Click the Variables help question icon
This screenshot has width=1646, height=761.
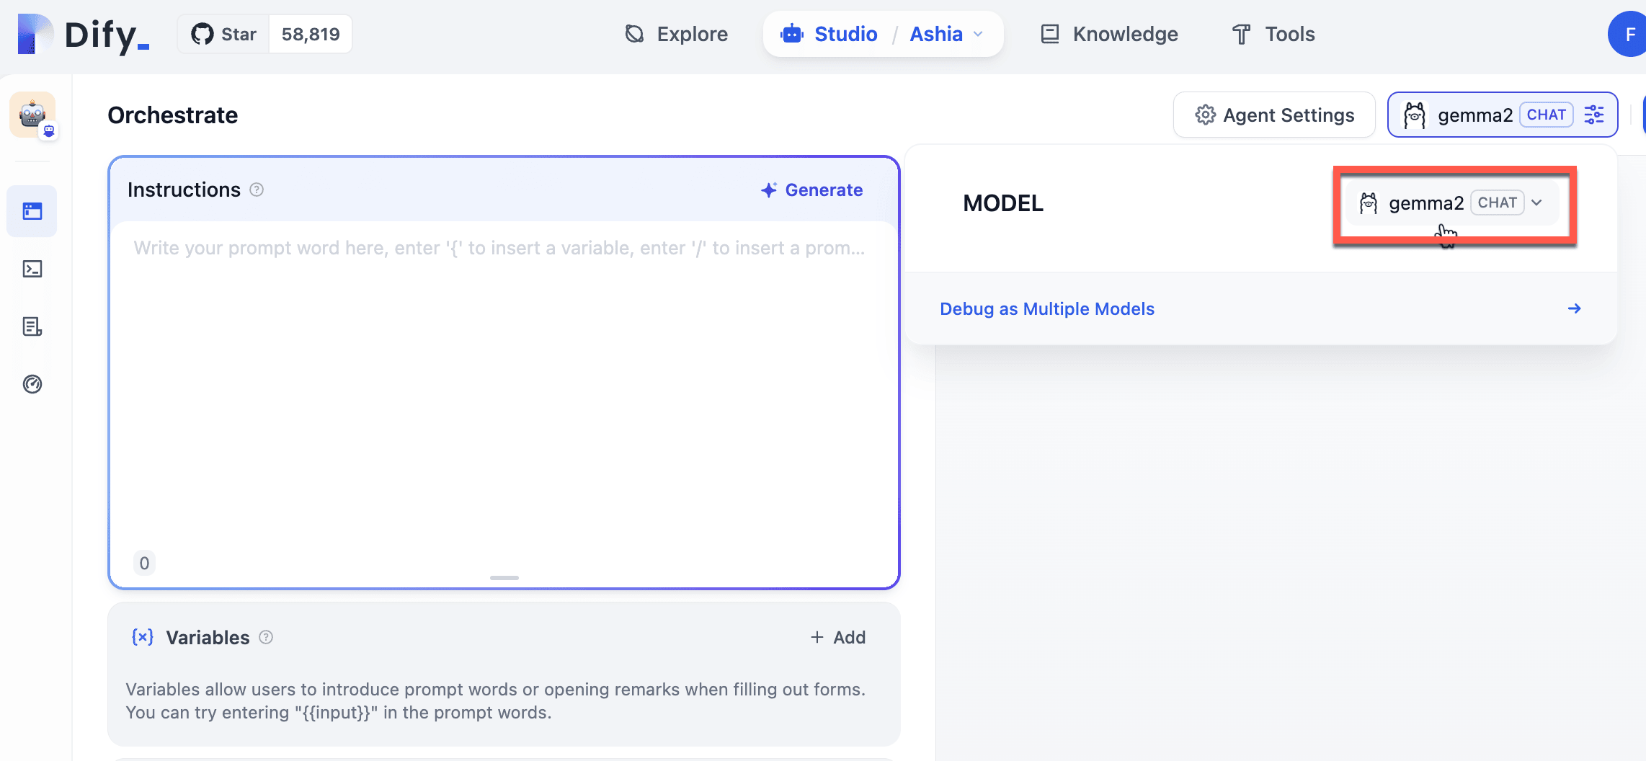pos(266,637)
